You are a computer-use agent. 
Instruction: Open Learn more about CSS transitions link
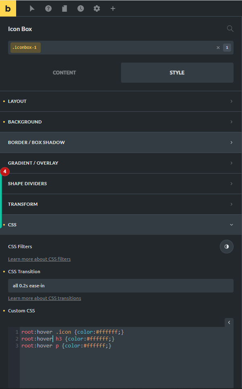45,298
